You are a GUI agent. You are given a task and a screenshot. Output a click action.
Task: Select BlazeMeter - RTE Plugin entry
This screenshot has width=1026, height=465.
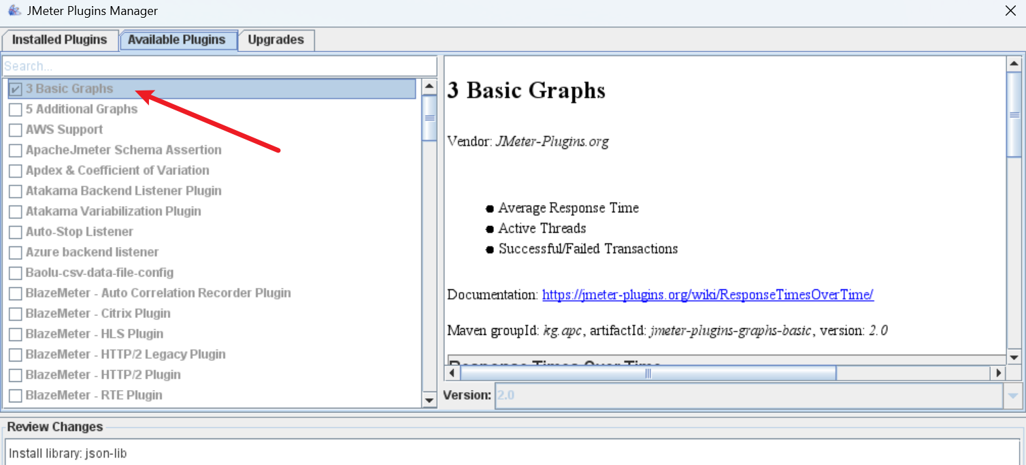click(212, 396)
